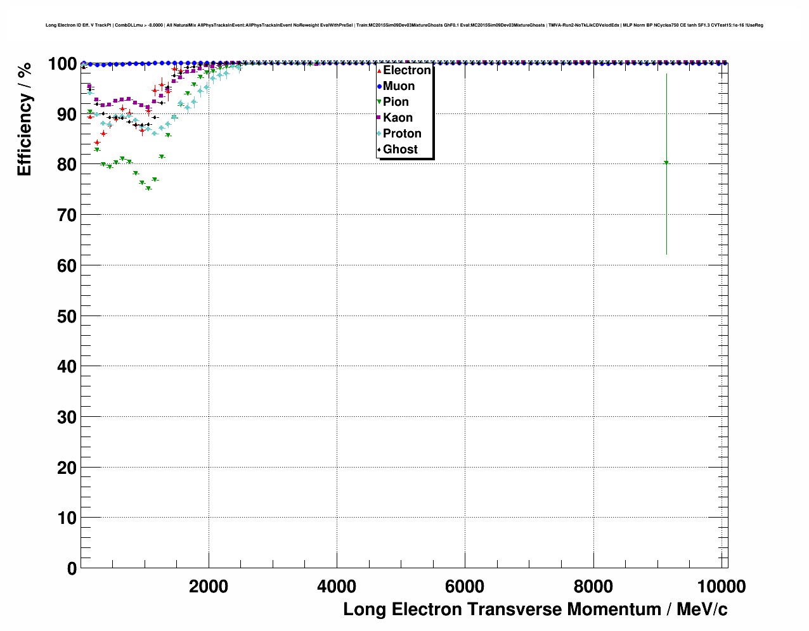809x631 pixels.
Task: Click the lowest red Electron point near 84 percent
Action: pos(97,143)
